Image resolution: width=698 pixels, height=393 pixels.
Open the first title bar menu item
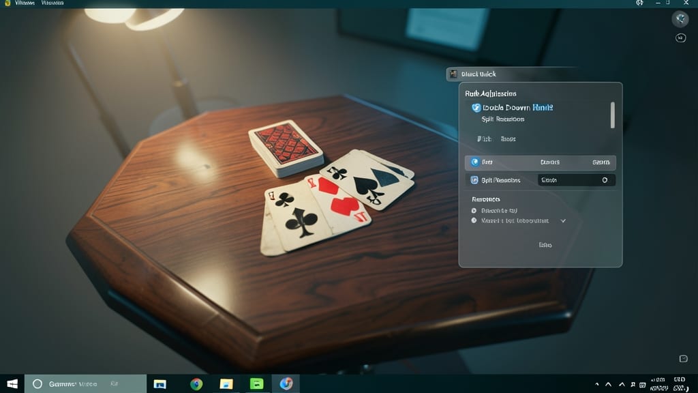coord(25,3)
